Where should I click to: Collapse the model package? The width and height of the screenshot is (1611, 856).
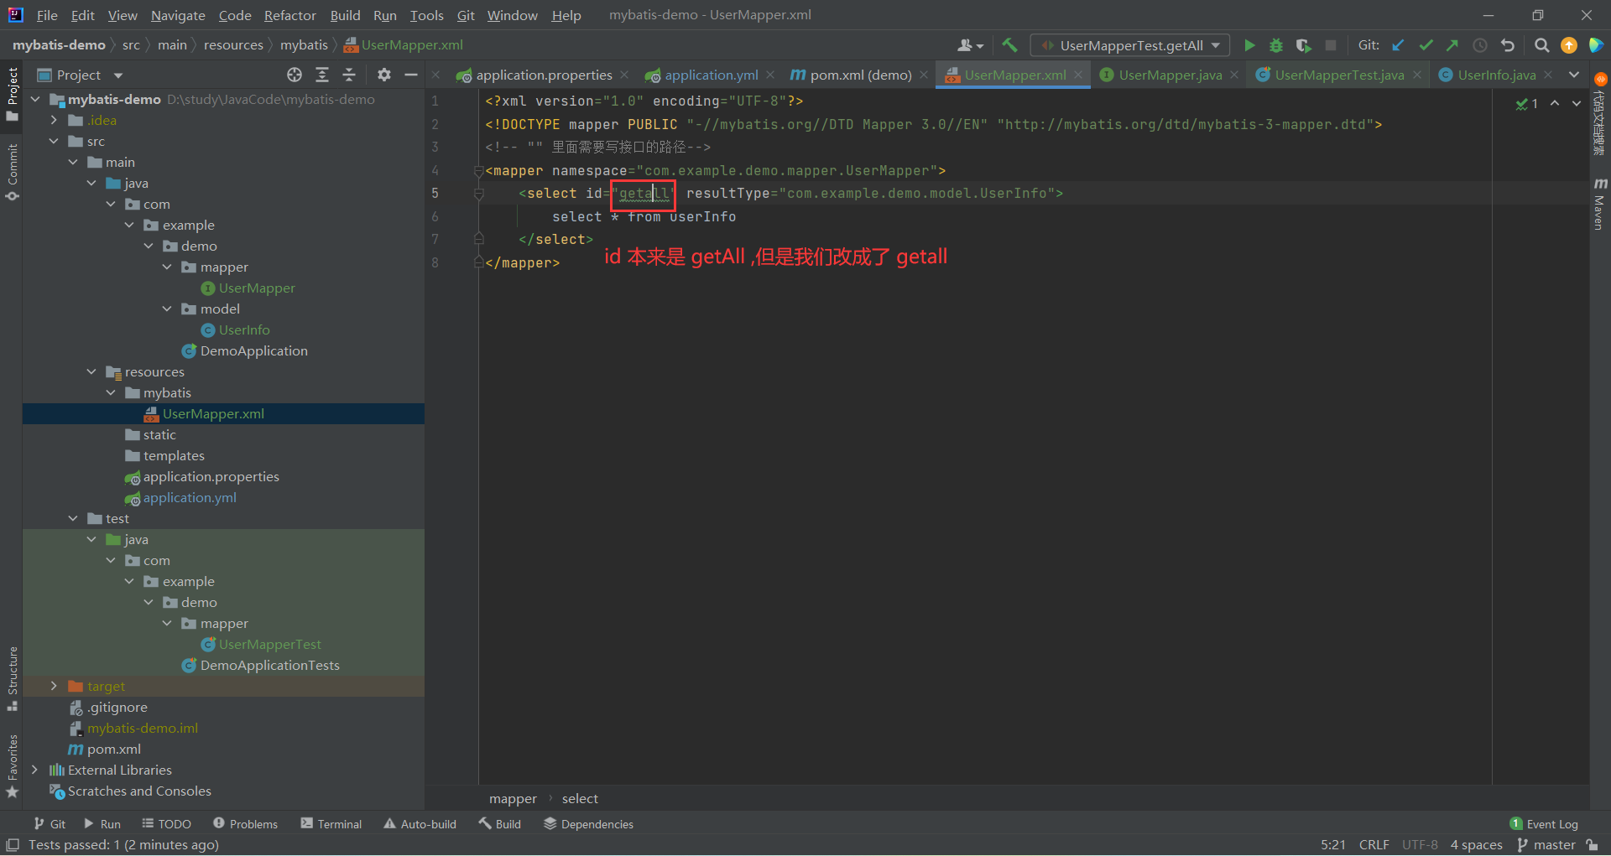point(167,309)
